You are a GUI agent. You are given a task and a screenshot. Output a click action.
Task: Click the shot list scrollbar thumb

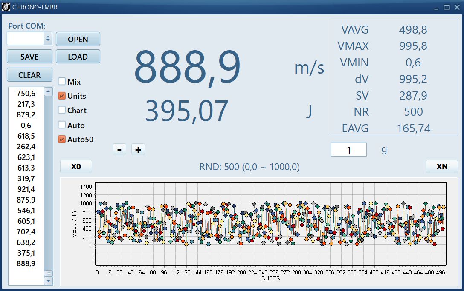(48, 273)
